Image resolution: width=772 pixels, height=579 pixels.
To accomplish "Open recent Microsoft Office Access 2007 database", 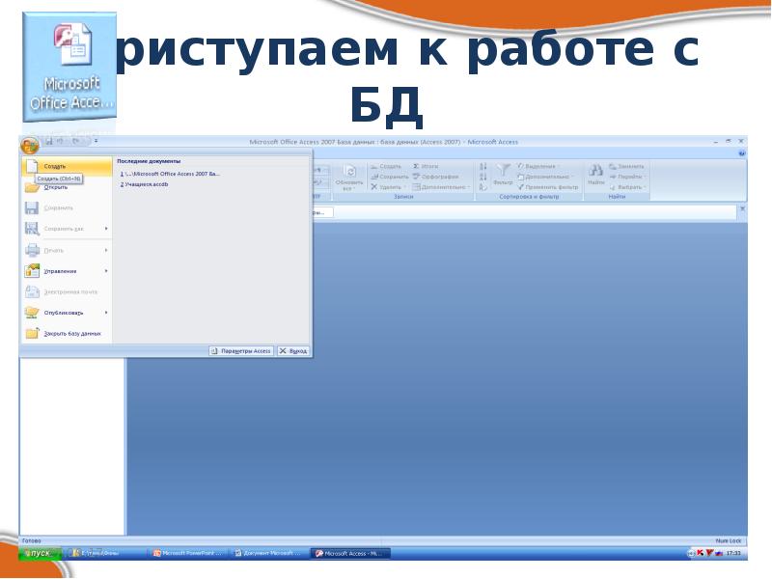I will [170, 174].
